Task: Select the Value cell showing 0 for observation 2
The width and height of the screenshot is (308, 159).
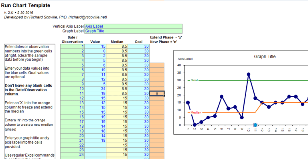Action: pos(95,51)
